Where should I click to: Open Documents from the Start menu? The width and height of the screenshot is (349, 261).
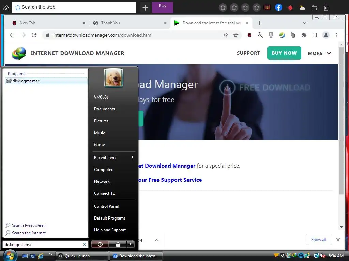[x=104, y=109]
